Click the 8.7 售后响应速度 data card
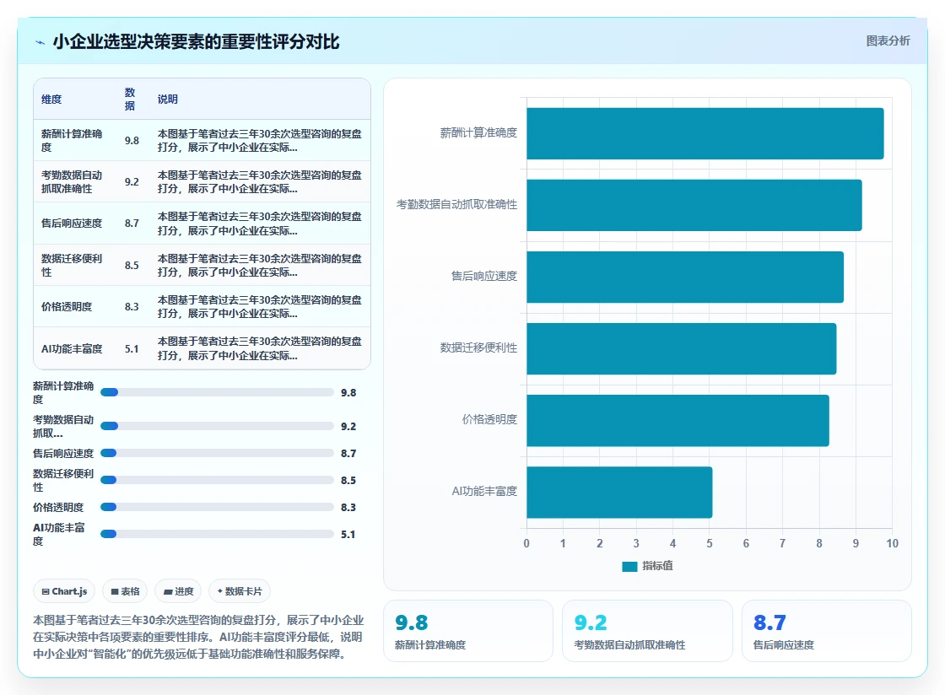The height and width of the screenshot is (695, 945). (826, 631)
